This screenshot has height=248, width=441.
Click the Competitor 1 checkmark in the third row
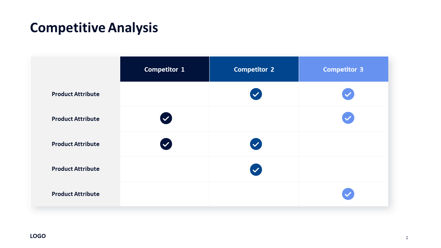(x=166, y=144)
